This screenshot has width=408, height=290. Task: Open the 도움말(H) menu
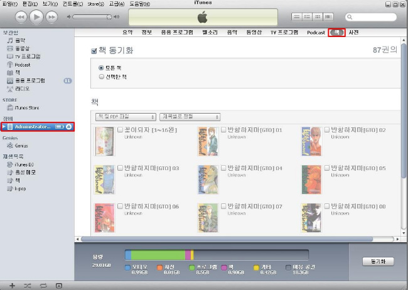click(x=139, y=4)
